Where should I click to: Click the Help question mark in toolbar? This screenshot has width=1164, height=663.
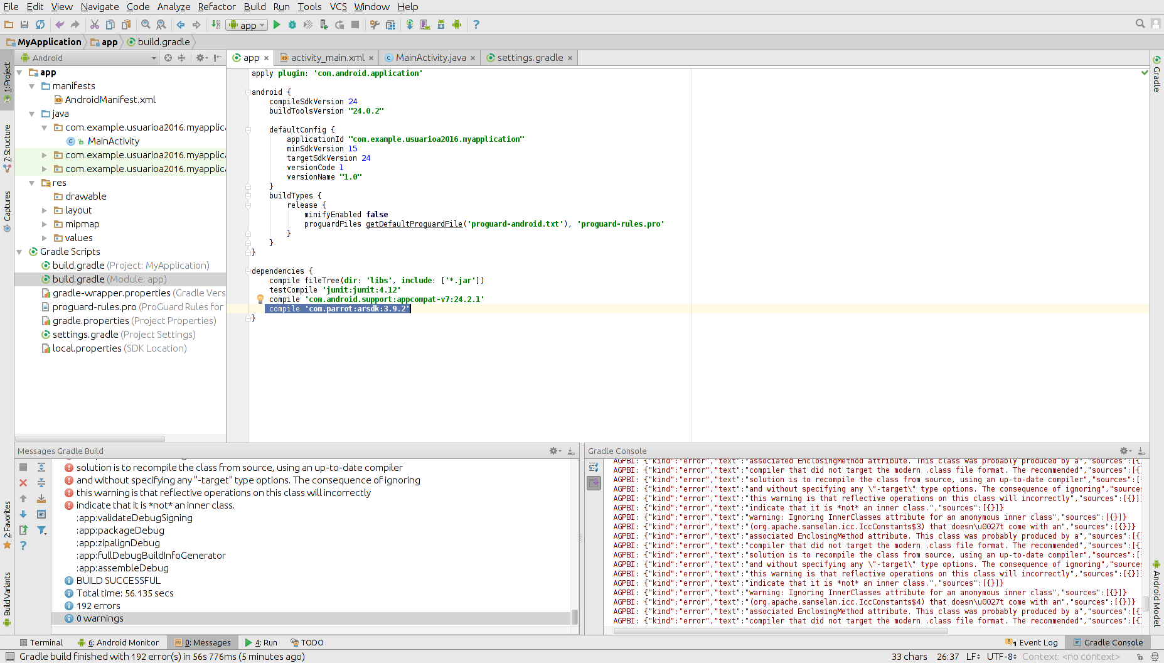476,24
